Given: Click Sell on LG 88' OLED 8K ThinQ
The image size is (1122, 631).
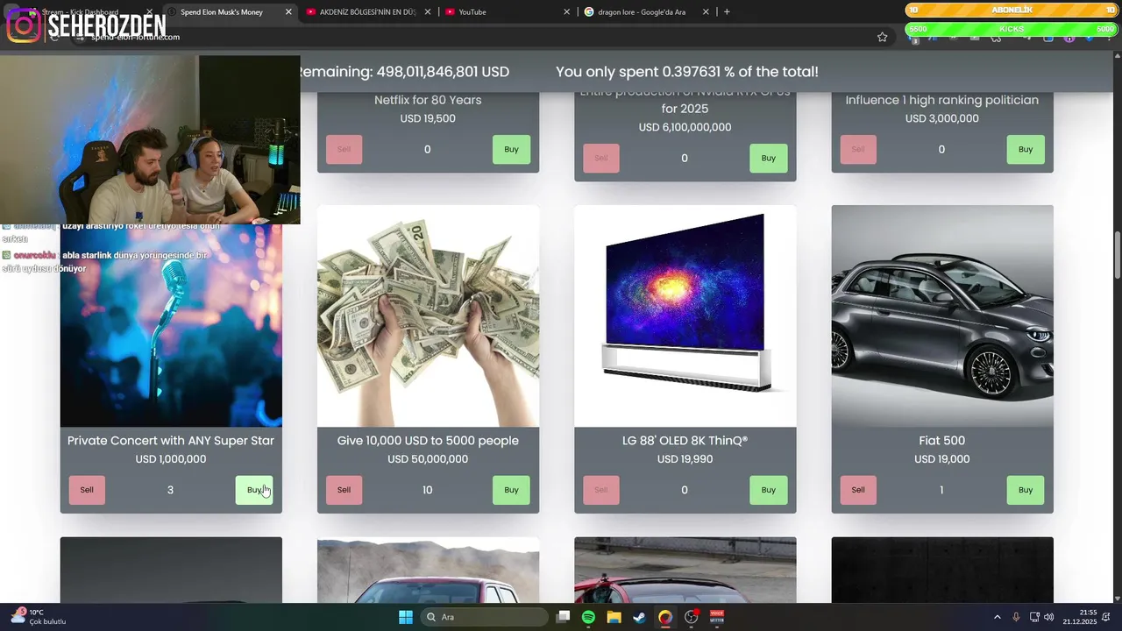Looking at the screenshot, I should tap(601, 490).
